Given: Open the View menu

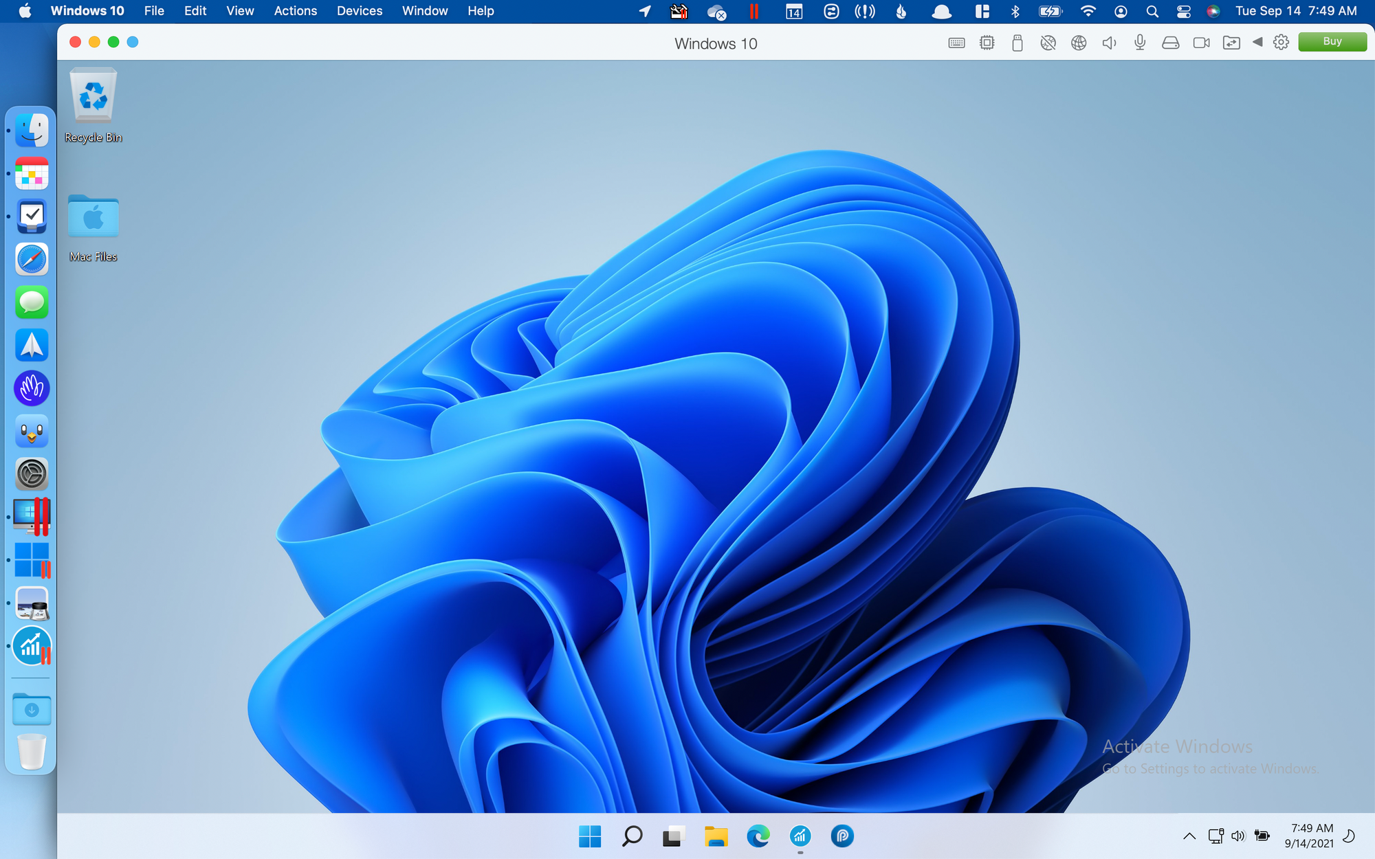Looking at the screenshot, I should [x=240, y=11].
